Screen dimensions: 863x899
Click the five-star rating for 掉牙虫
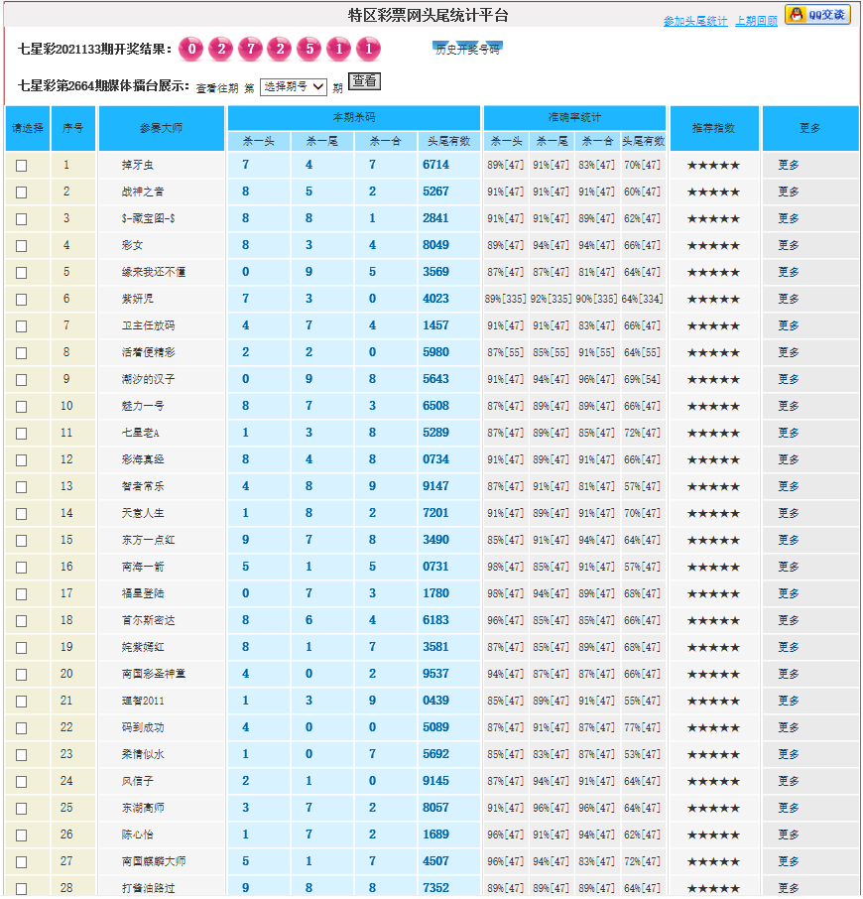point(713,165)
